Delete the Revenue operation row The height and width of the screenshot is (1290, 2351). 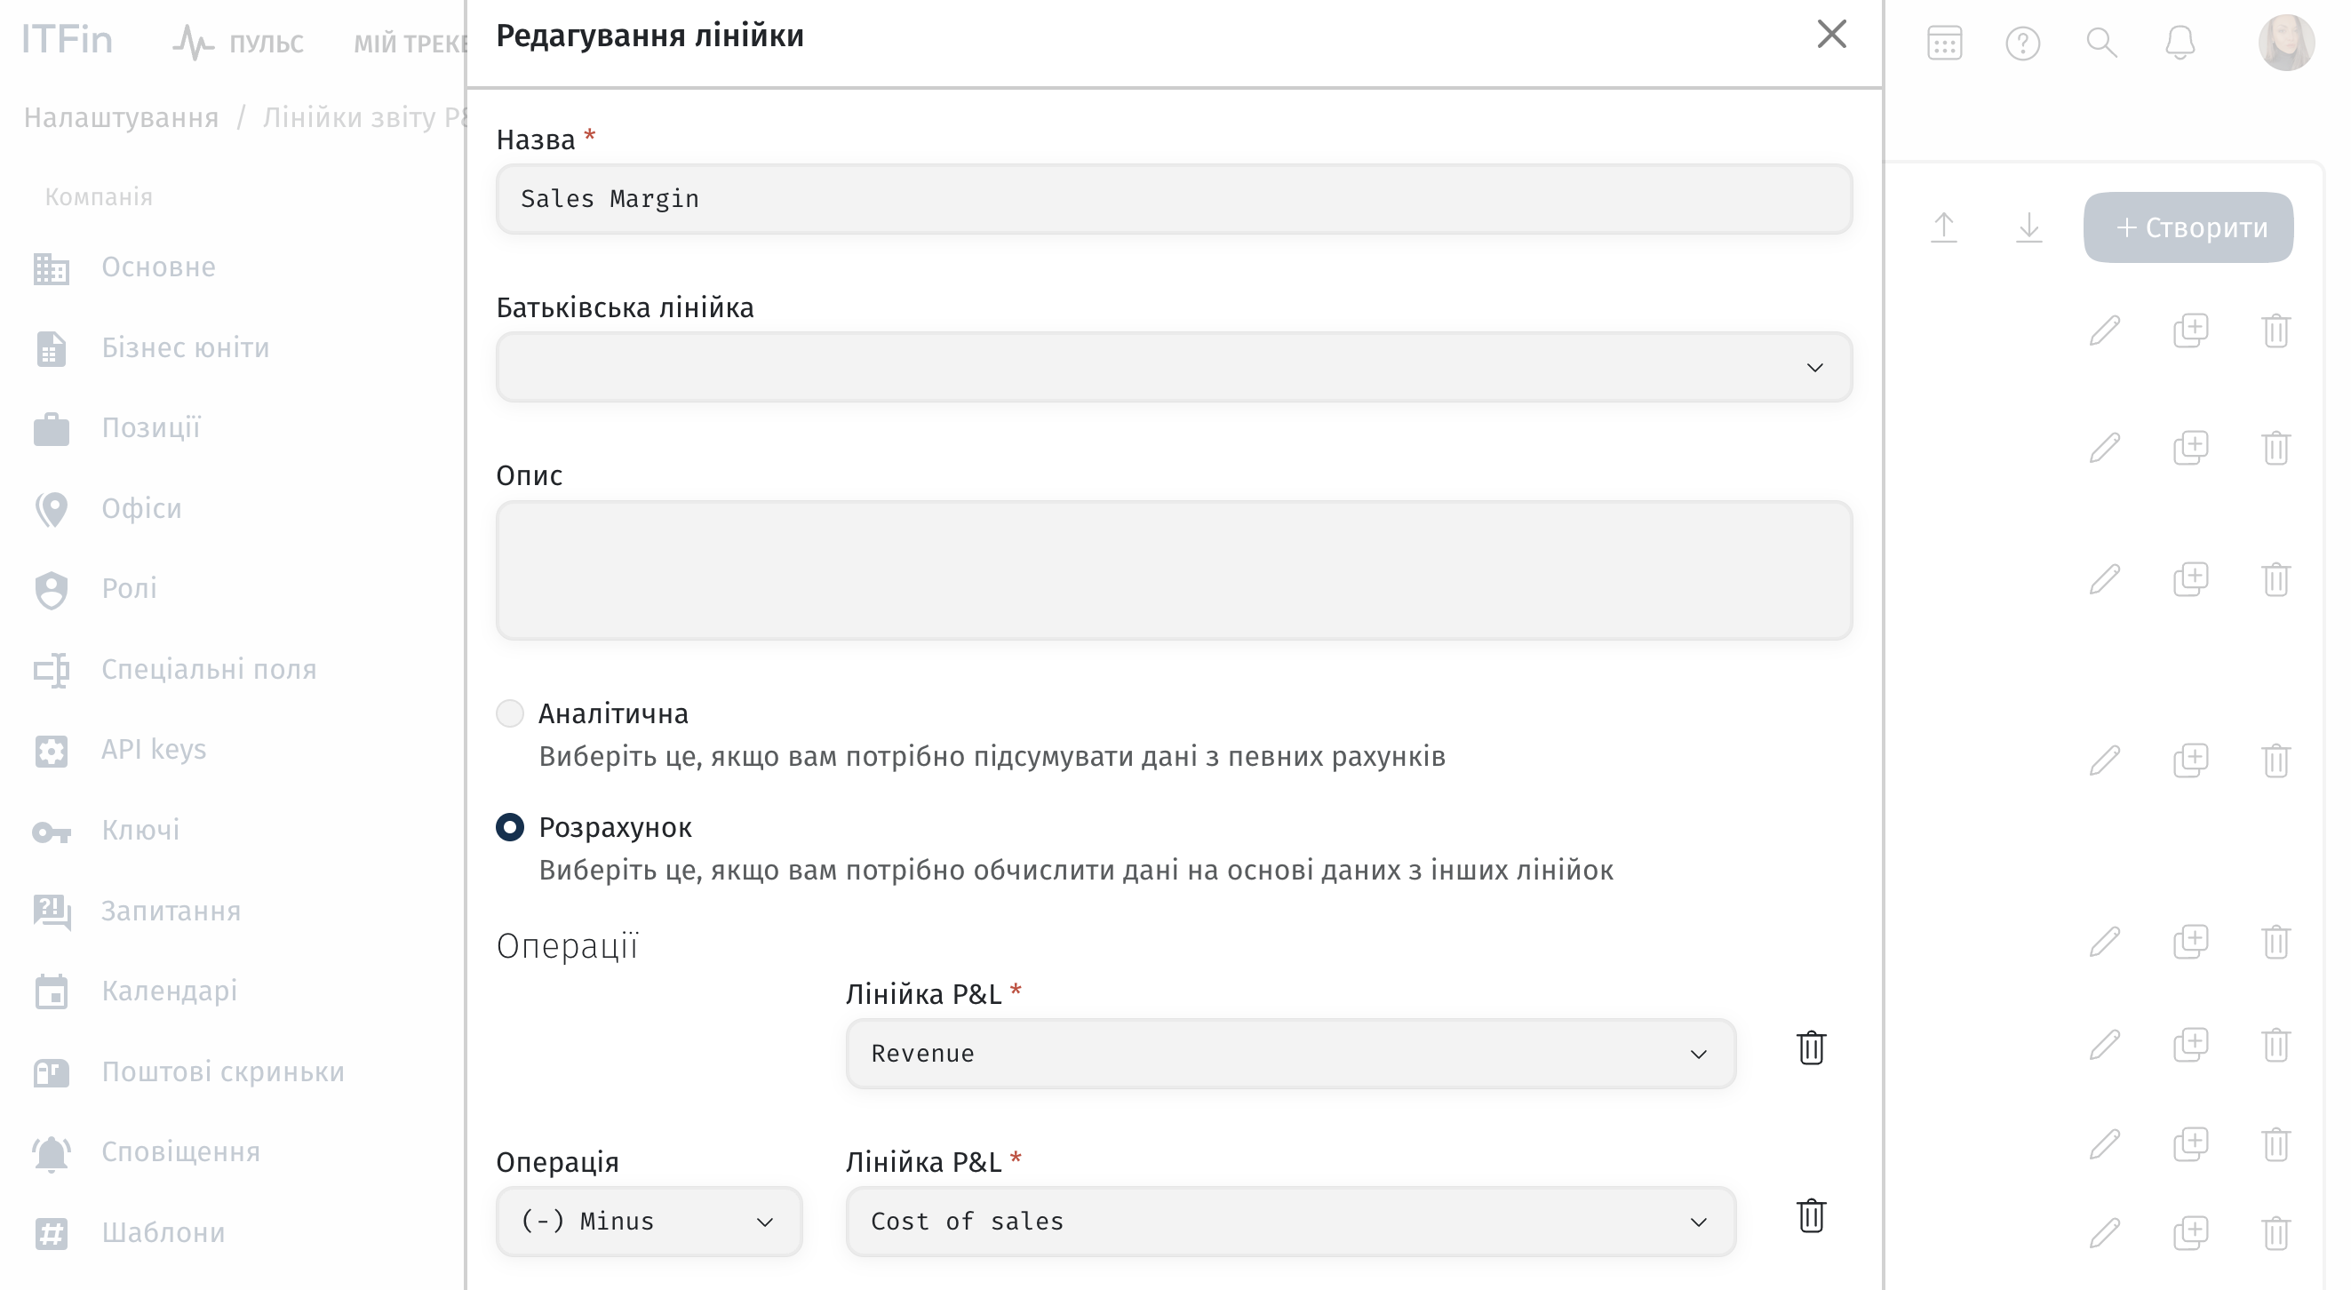click(x=1811, y=1048)
